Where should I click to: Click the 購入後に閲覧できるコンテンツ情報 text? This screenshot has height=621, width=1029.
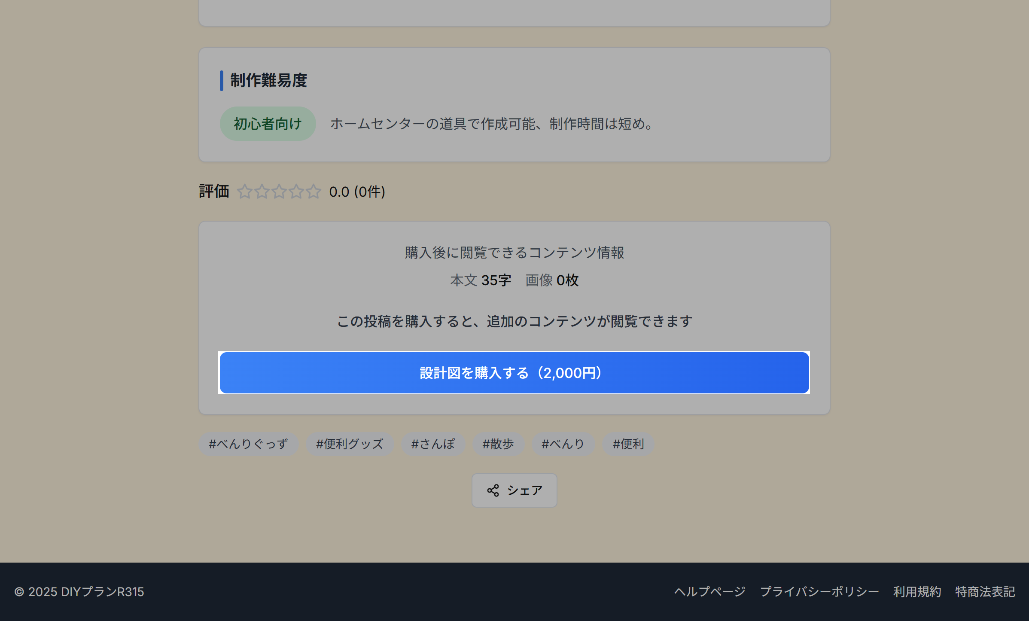point(514,253)
